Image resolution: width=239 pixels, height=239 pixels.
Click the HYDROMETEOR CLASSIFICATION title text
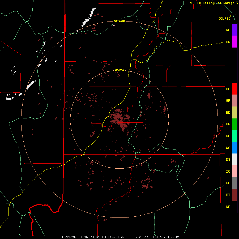click(x=93, y=237)
